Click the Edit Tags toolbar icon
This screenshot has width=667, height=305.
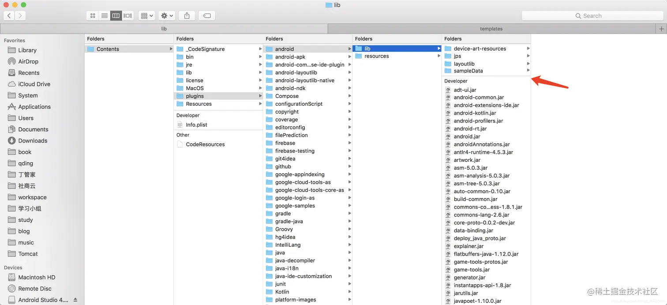207,16
